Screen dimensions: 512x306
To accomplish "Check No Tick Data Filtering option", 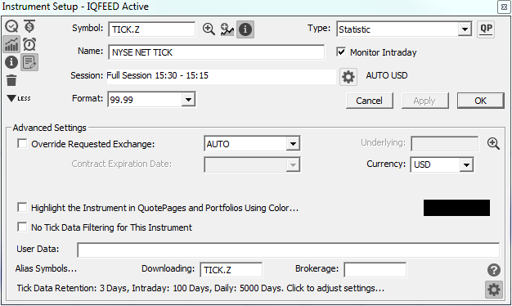I will (x=22, y=227).
